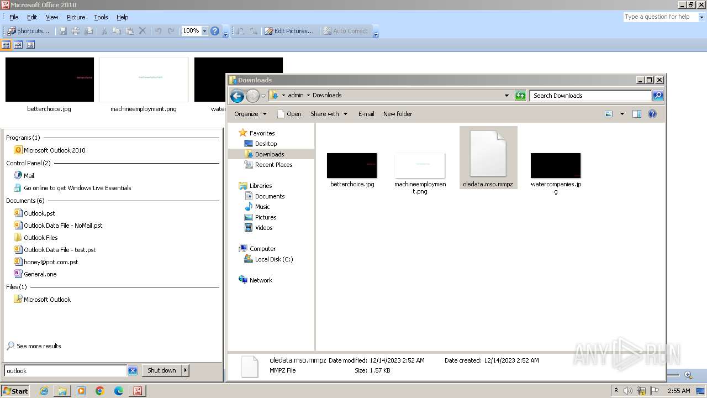Expand the address bar history dropdown
Viewport: 707px width, 398px height.
tap(506, 96)
